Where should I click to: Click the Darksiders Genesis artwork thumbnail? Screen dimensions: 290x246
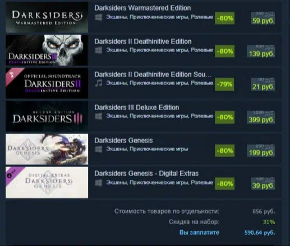[x=47, y=149]
